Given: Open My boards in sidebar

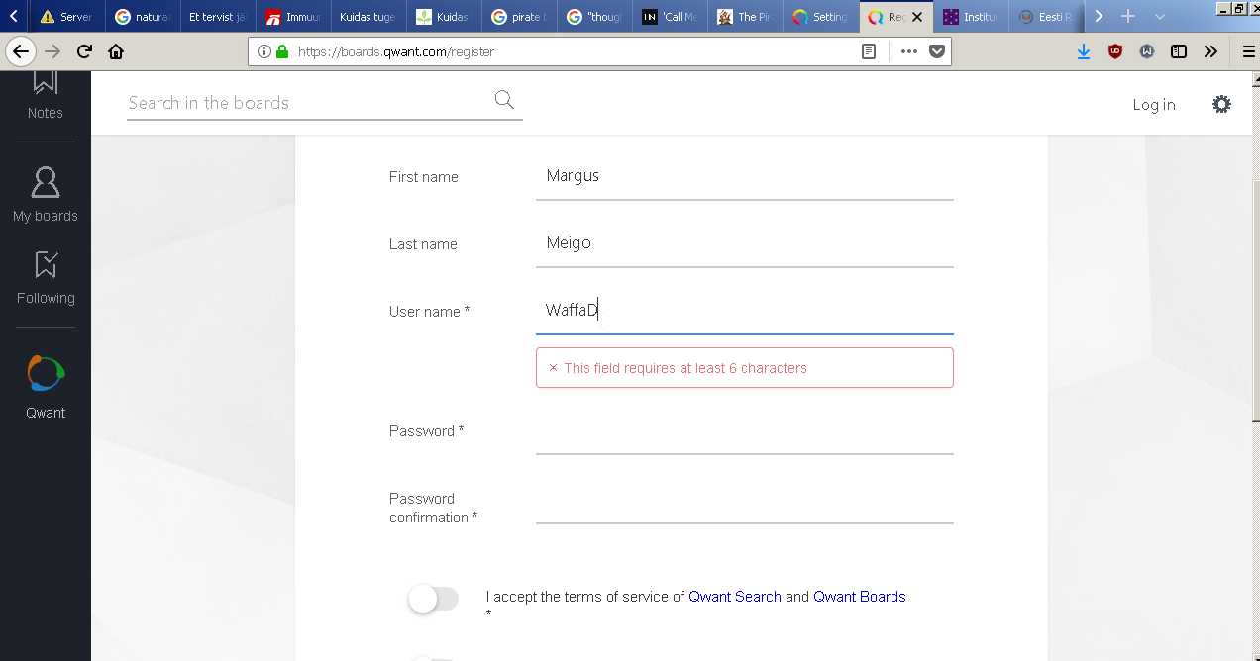Looking at the screenshot, I should [x=46, y=194].
